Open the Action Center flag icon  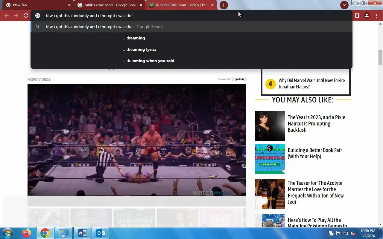coord(338,233)
